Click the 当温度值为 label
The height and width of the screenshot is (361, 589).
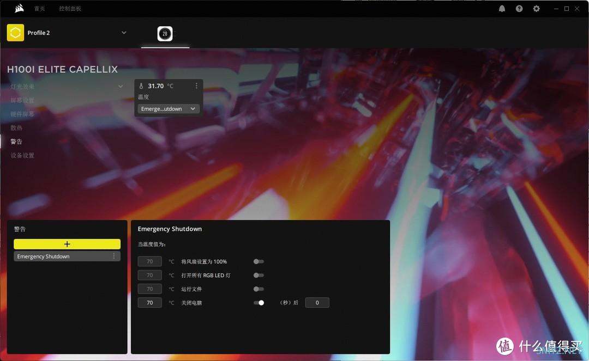pyautogui.click(x=152, y=244)
